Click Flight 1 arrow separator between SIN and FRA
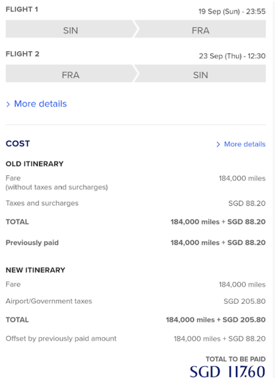The image size is (275, 378). [x=136, y=29]
